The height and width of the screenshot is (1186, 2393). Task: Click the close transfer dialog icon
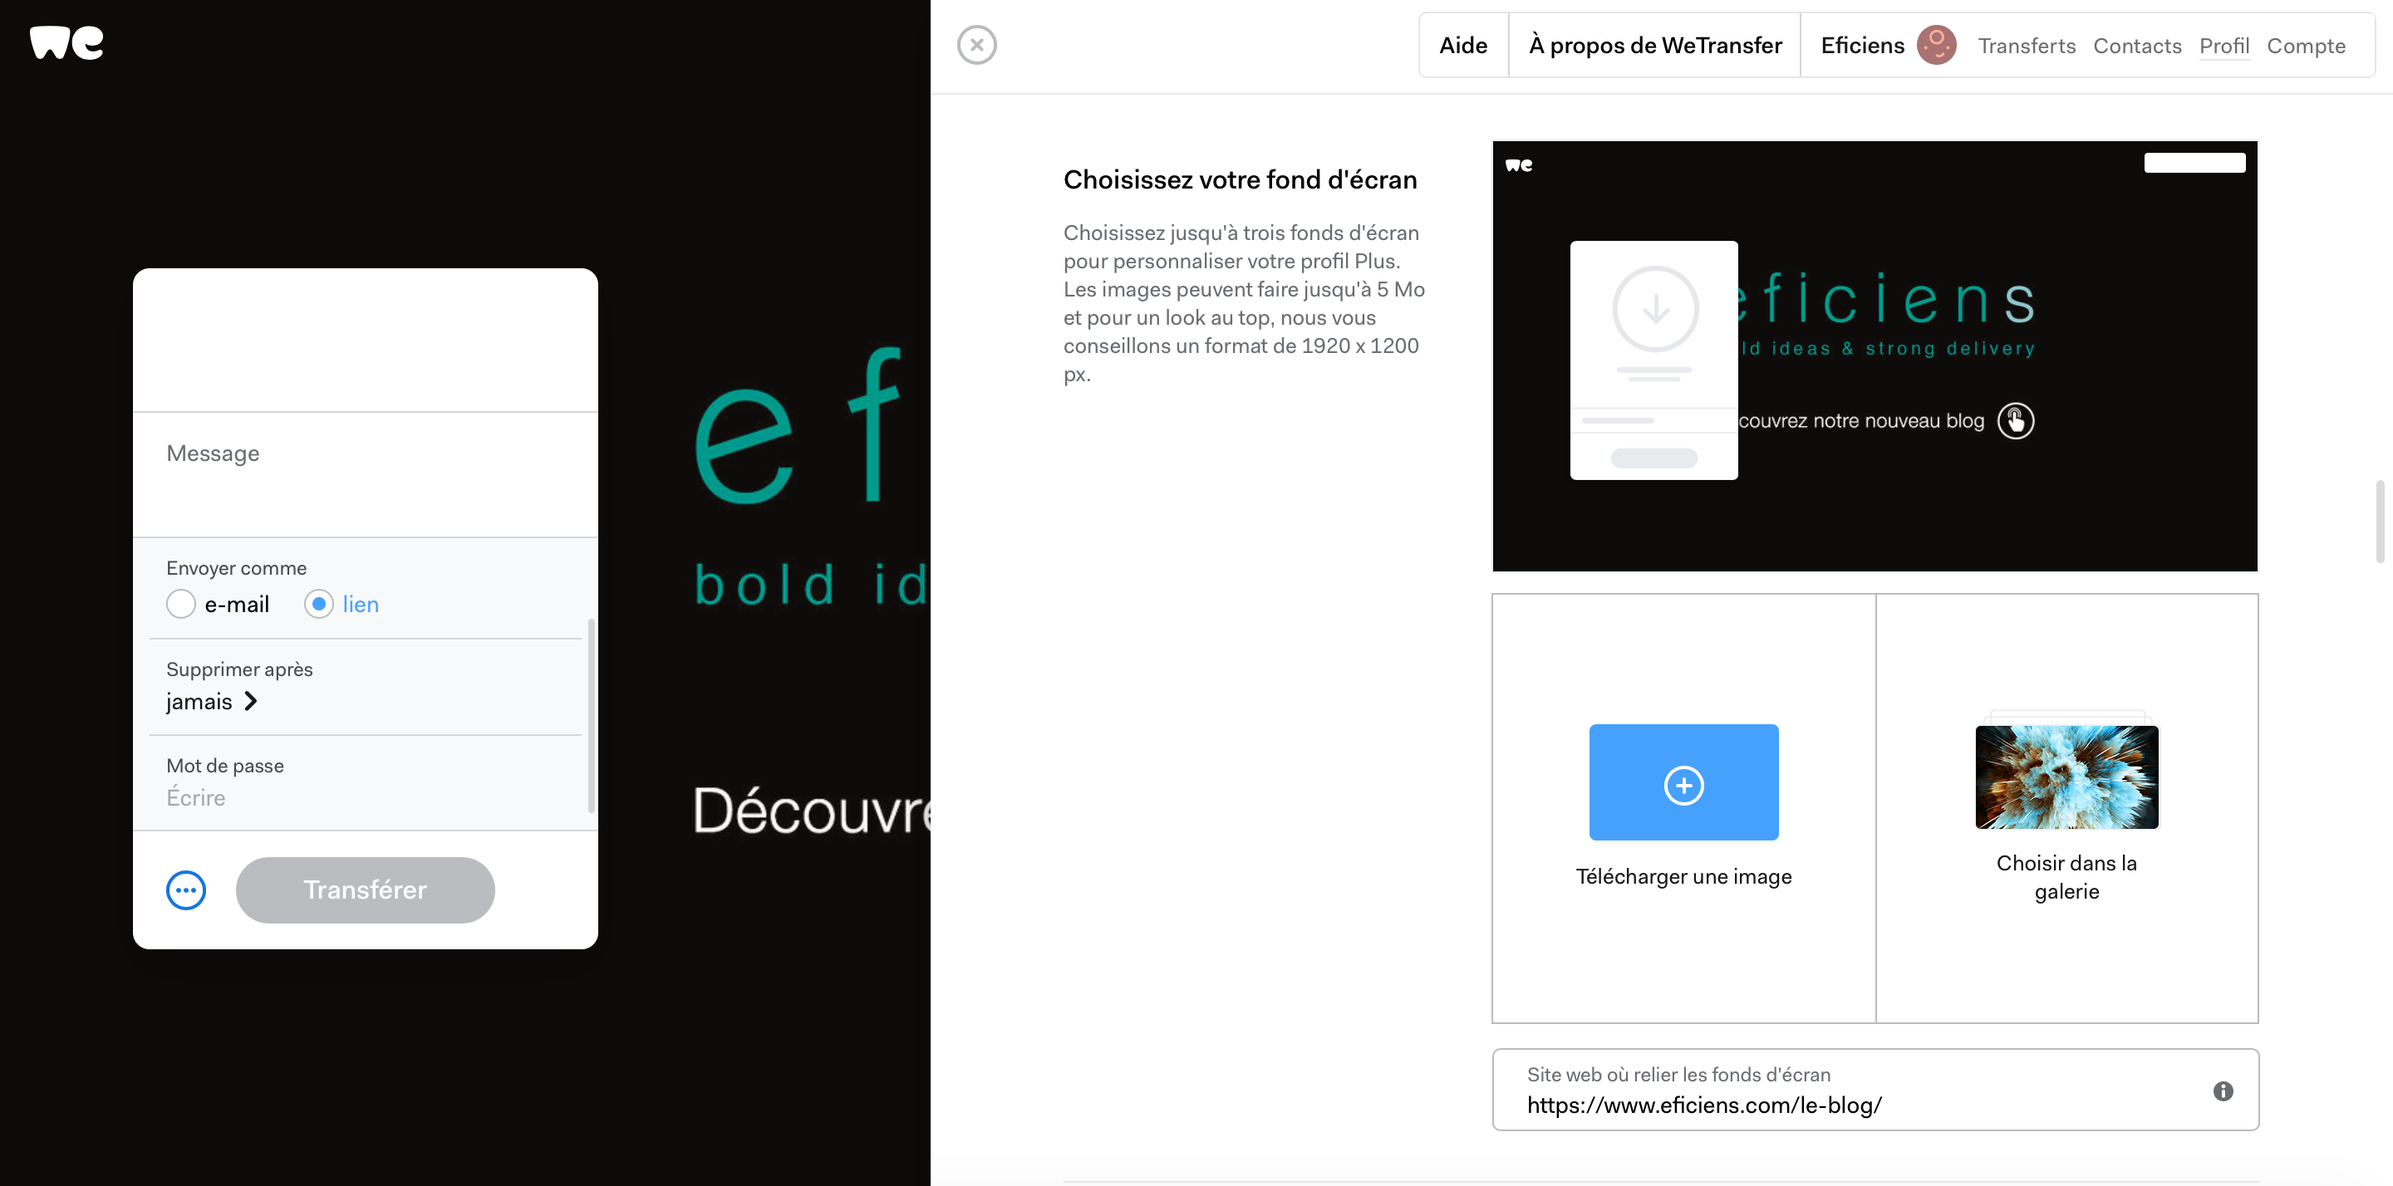pyautogui.click(x=977, y=42)
